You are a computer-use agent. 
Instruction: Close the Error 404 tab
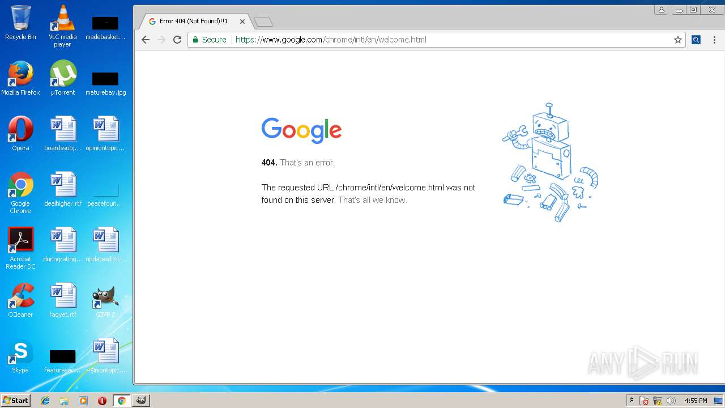pyautogui.click(x=242, y=22)
